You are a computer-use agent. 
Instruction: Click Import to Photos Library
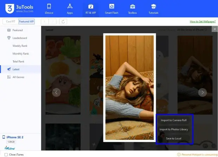tap(174, 129)
